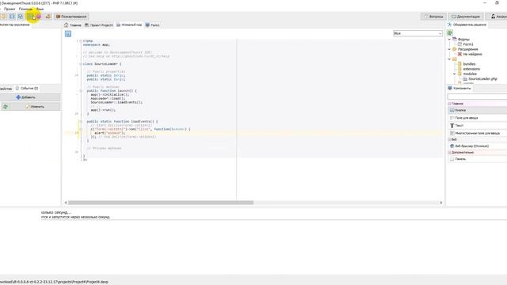Screen dimensions: 507x285
Task: Collapse the Главное component category
Action: [449, 104]
